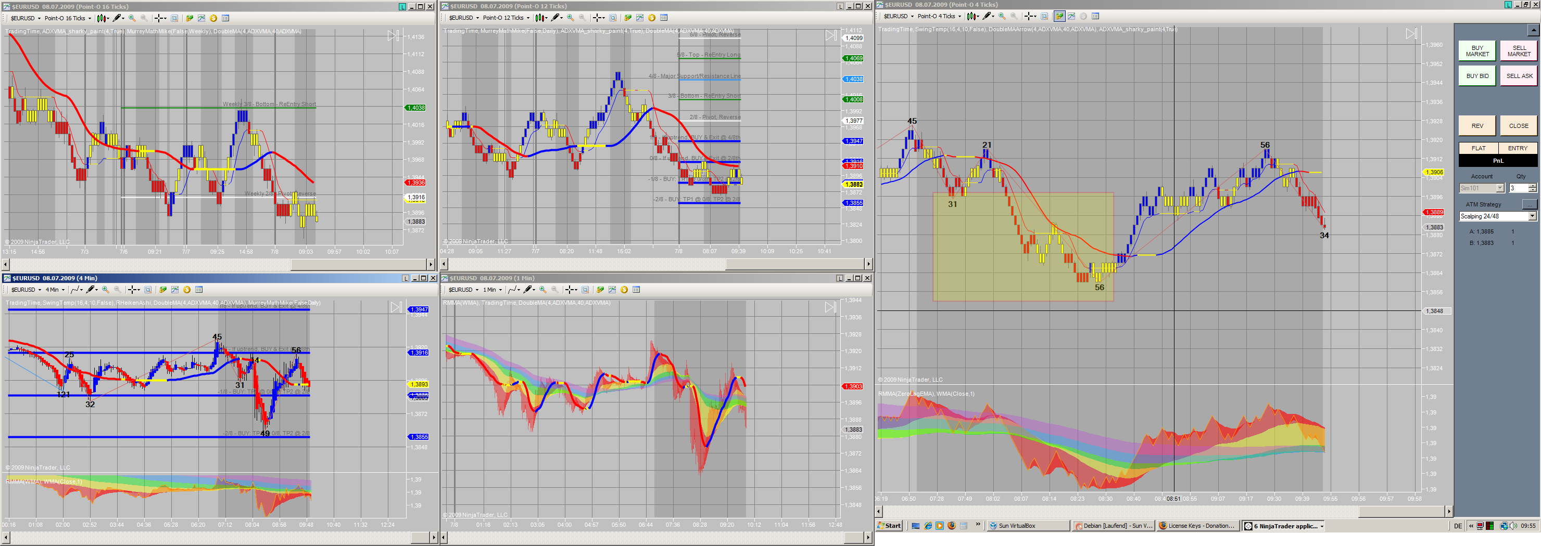Increase order quantity with the up spinner
This screenshot has width=1541, height=546.
coord(1533,186)
